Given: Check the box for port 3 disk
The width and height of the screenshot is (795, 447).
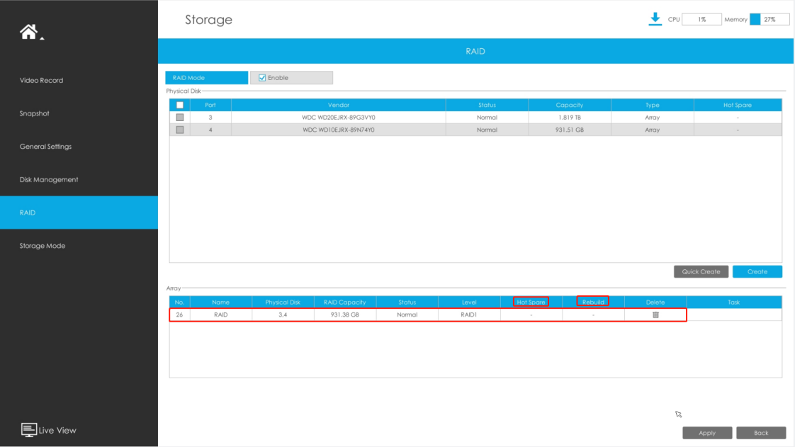Looking at the screenshot, I should click(179, 117).
